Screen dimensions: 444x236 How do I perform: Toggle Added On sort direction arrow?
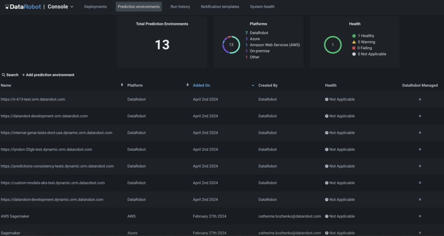click(x=253, y=85)
